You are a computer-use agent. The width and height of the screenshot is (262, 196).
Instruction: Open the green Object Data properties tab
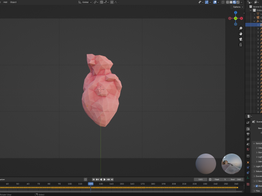pos(248,177)
